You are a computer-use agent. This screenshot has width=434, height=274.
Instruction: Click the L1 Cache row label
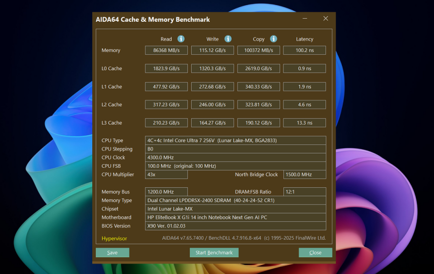point(112,87)
